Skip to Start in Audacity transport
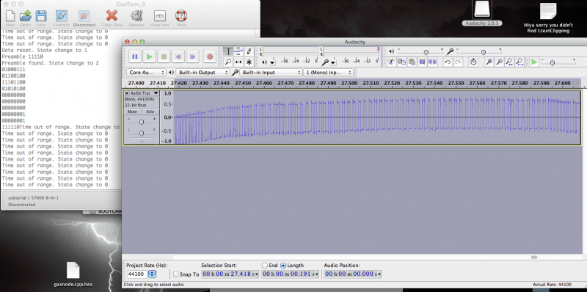Screen dimensions: 587x292 [x=178, y=56]
